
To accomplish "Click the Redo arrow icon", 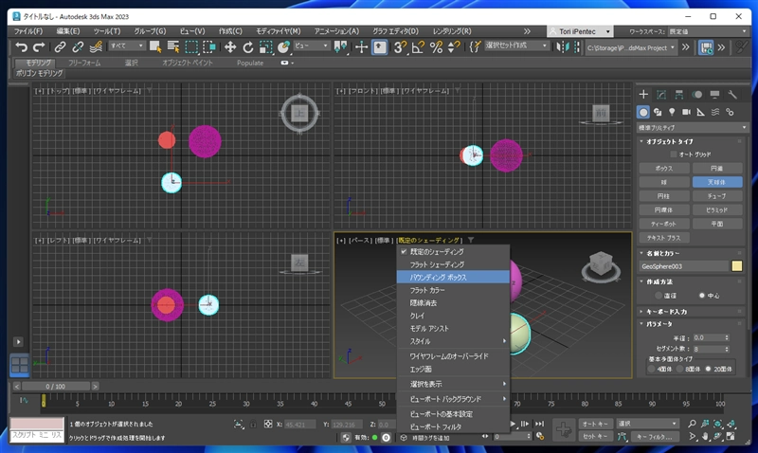I will pos(39,46).
